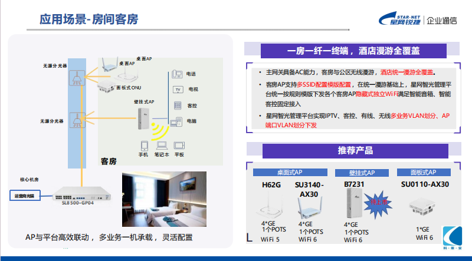This screenshot has width=472, height=261.
Task: Click the telephone icon labeled 电话
Action: (x=176, y=74)
